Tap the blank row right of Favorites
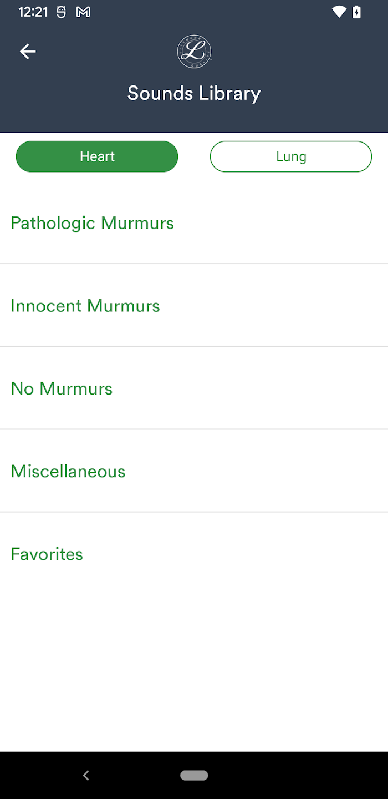388x799 pixels. coord(236,554)
